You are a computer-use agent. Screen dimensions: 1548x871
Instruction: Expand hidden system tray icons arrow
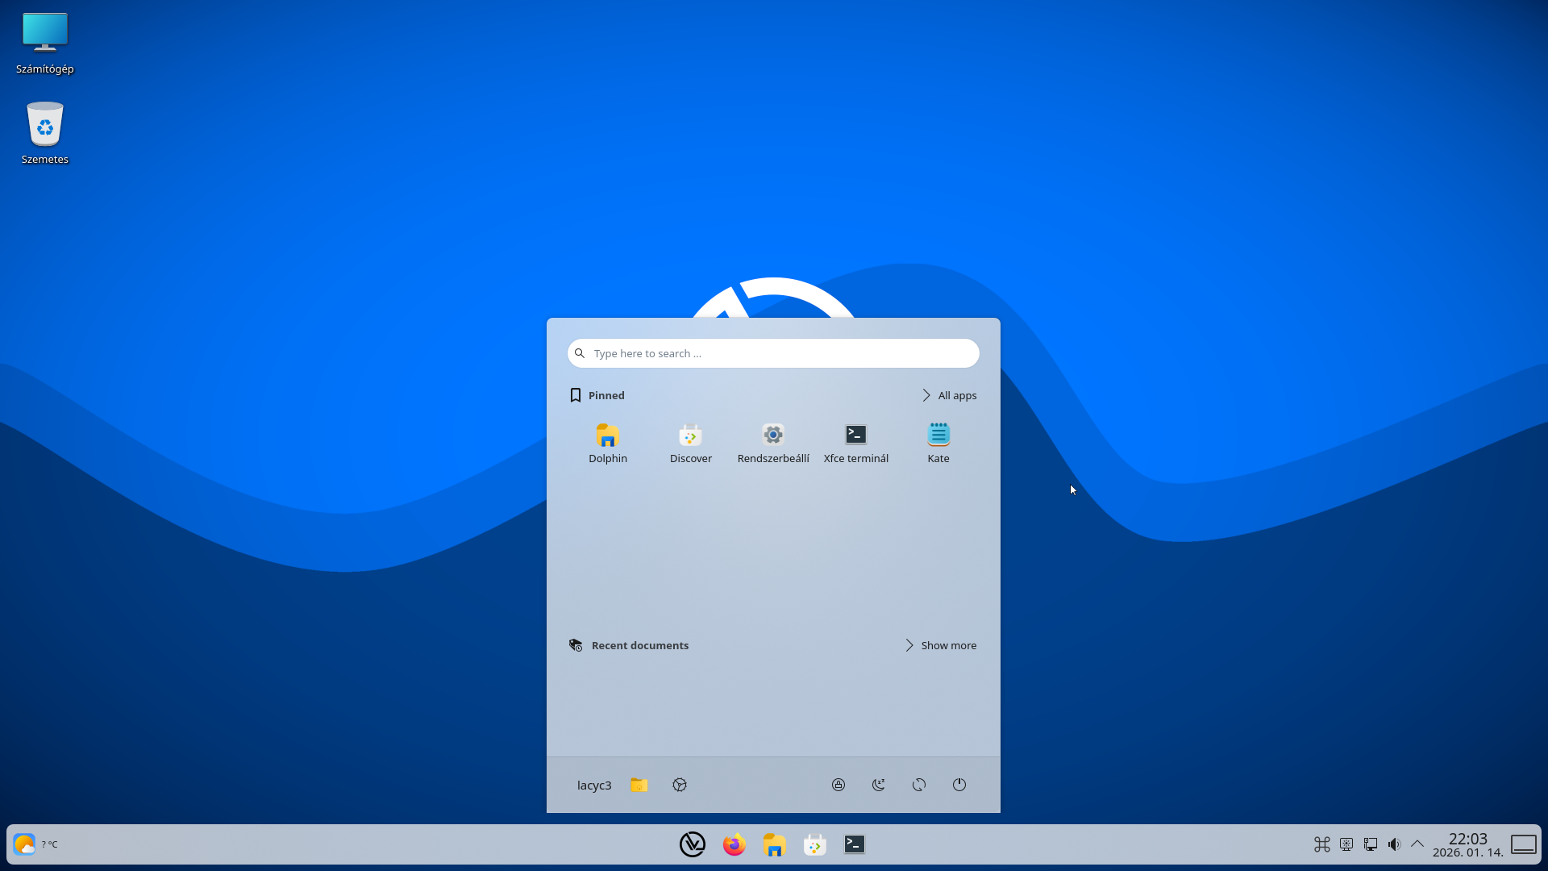pos(1417,844)
